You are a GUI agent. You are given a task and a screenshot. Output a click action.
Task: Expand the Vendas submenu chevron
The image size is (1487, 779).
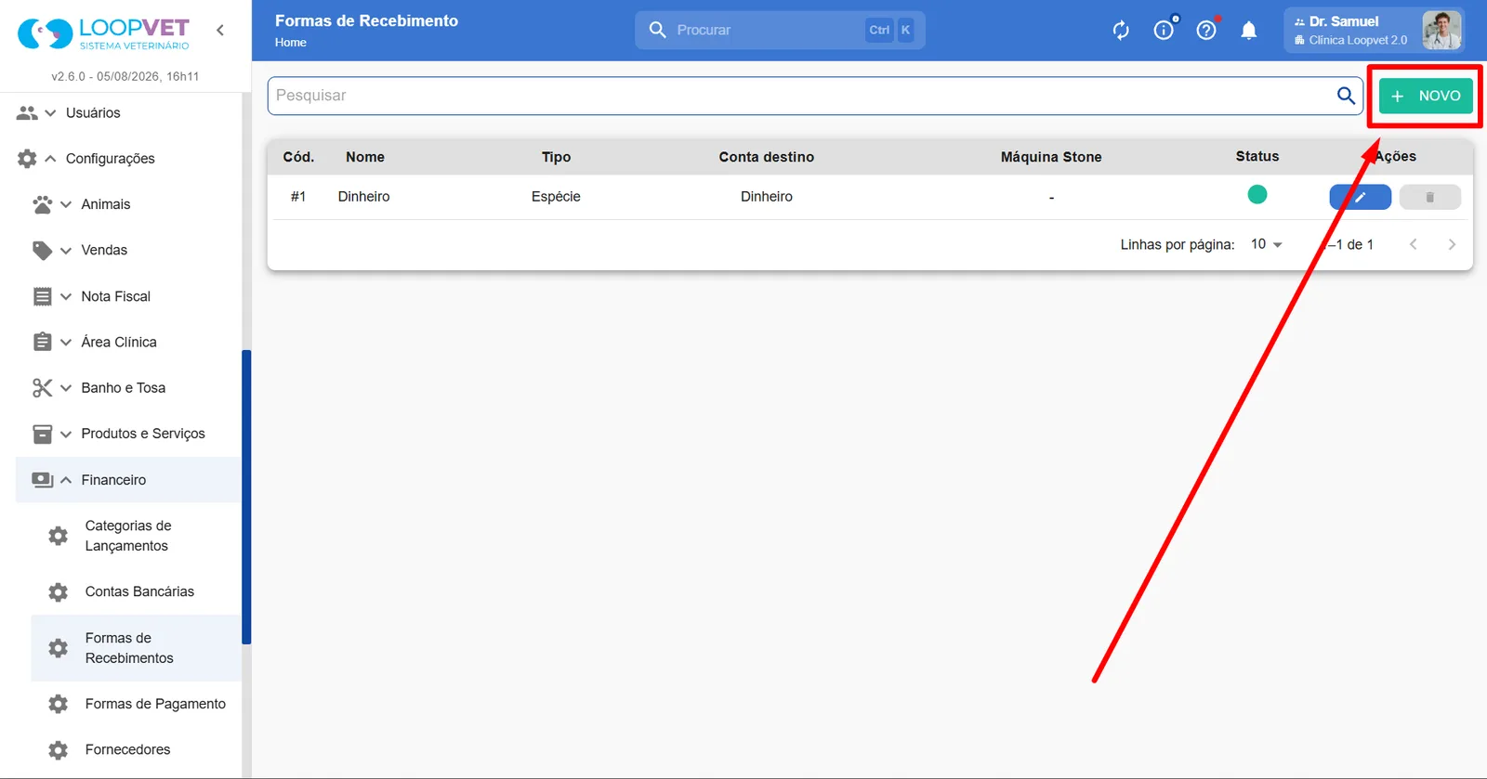[x=66, y=251]
